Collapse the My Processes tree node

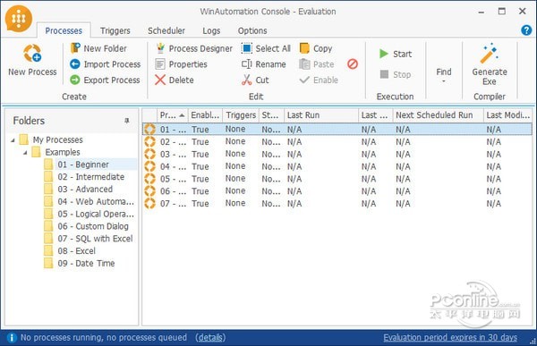point(13,140)
